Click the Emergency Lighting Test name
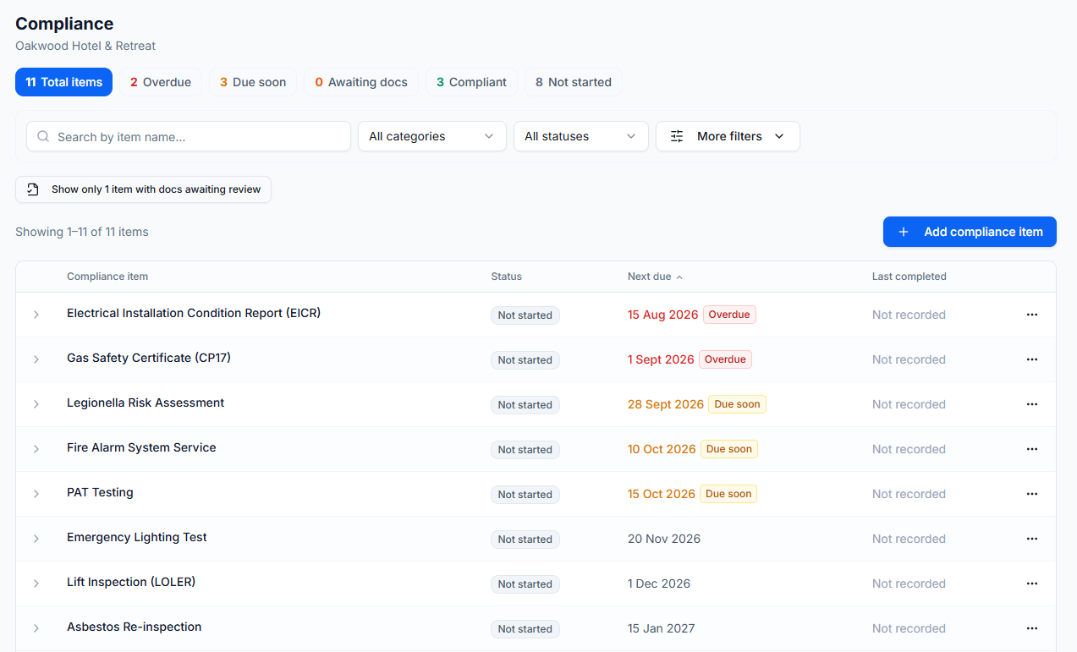The height and width of the screenshot is (652, 1077). point(137,537)
